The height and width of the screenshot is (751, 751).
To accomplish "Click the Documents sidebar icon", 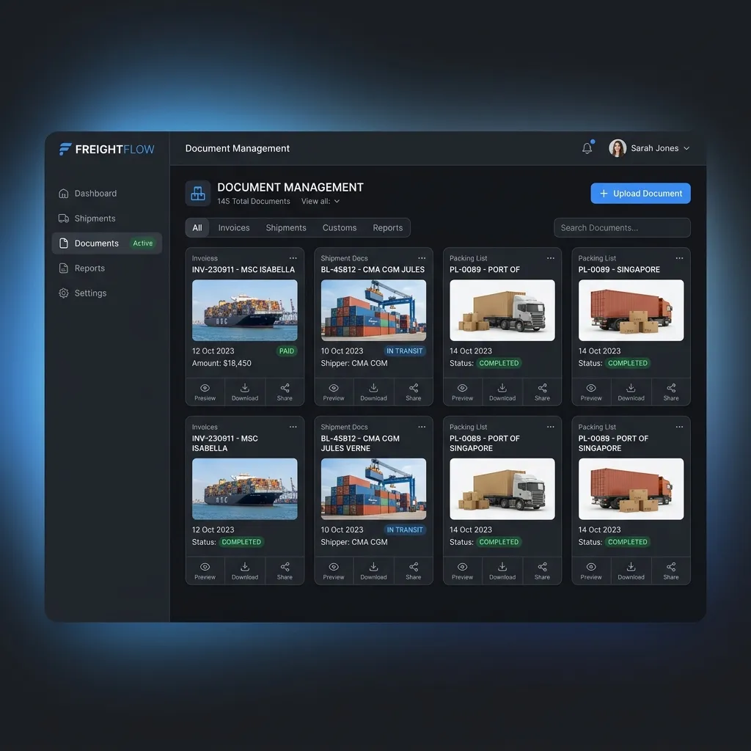I will point(64,243).
